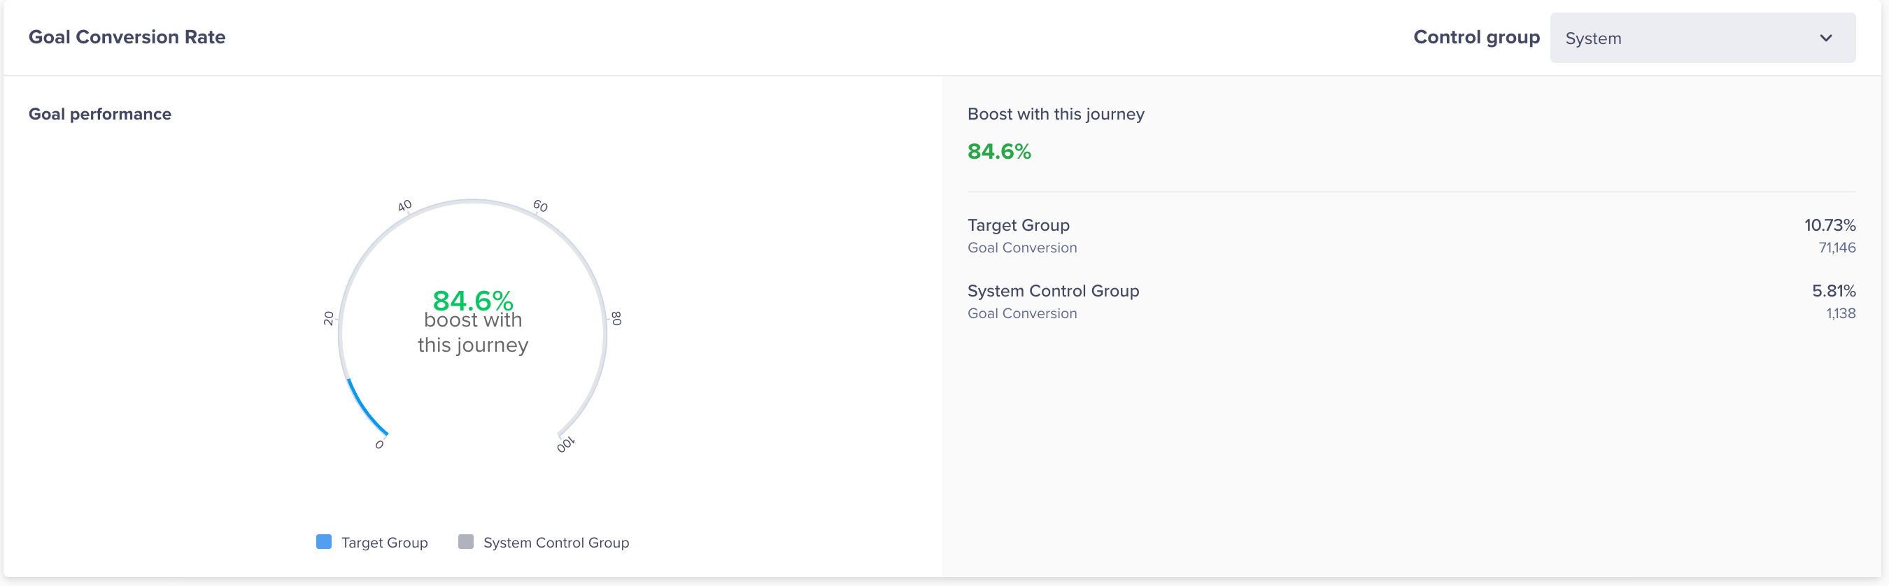Click the Goal Conversion Rate heading
The height and width of the screenshot is (586, 1889).
click(127, 37)
